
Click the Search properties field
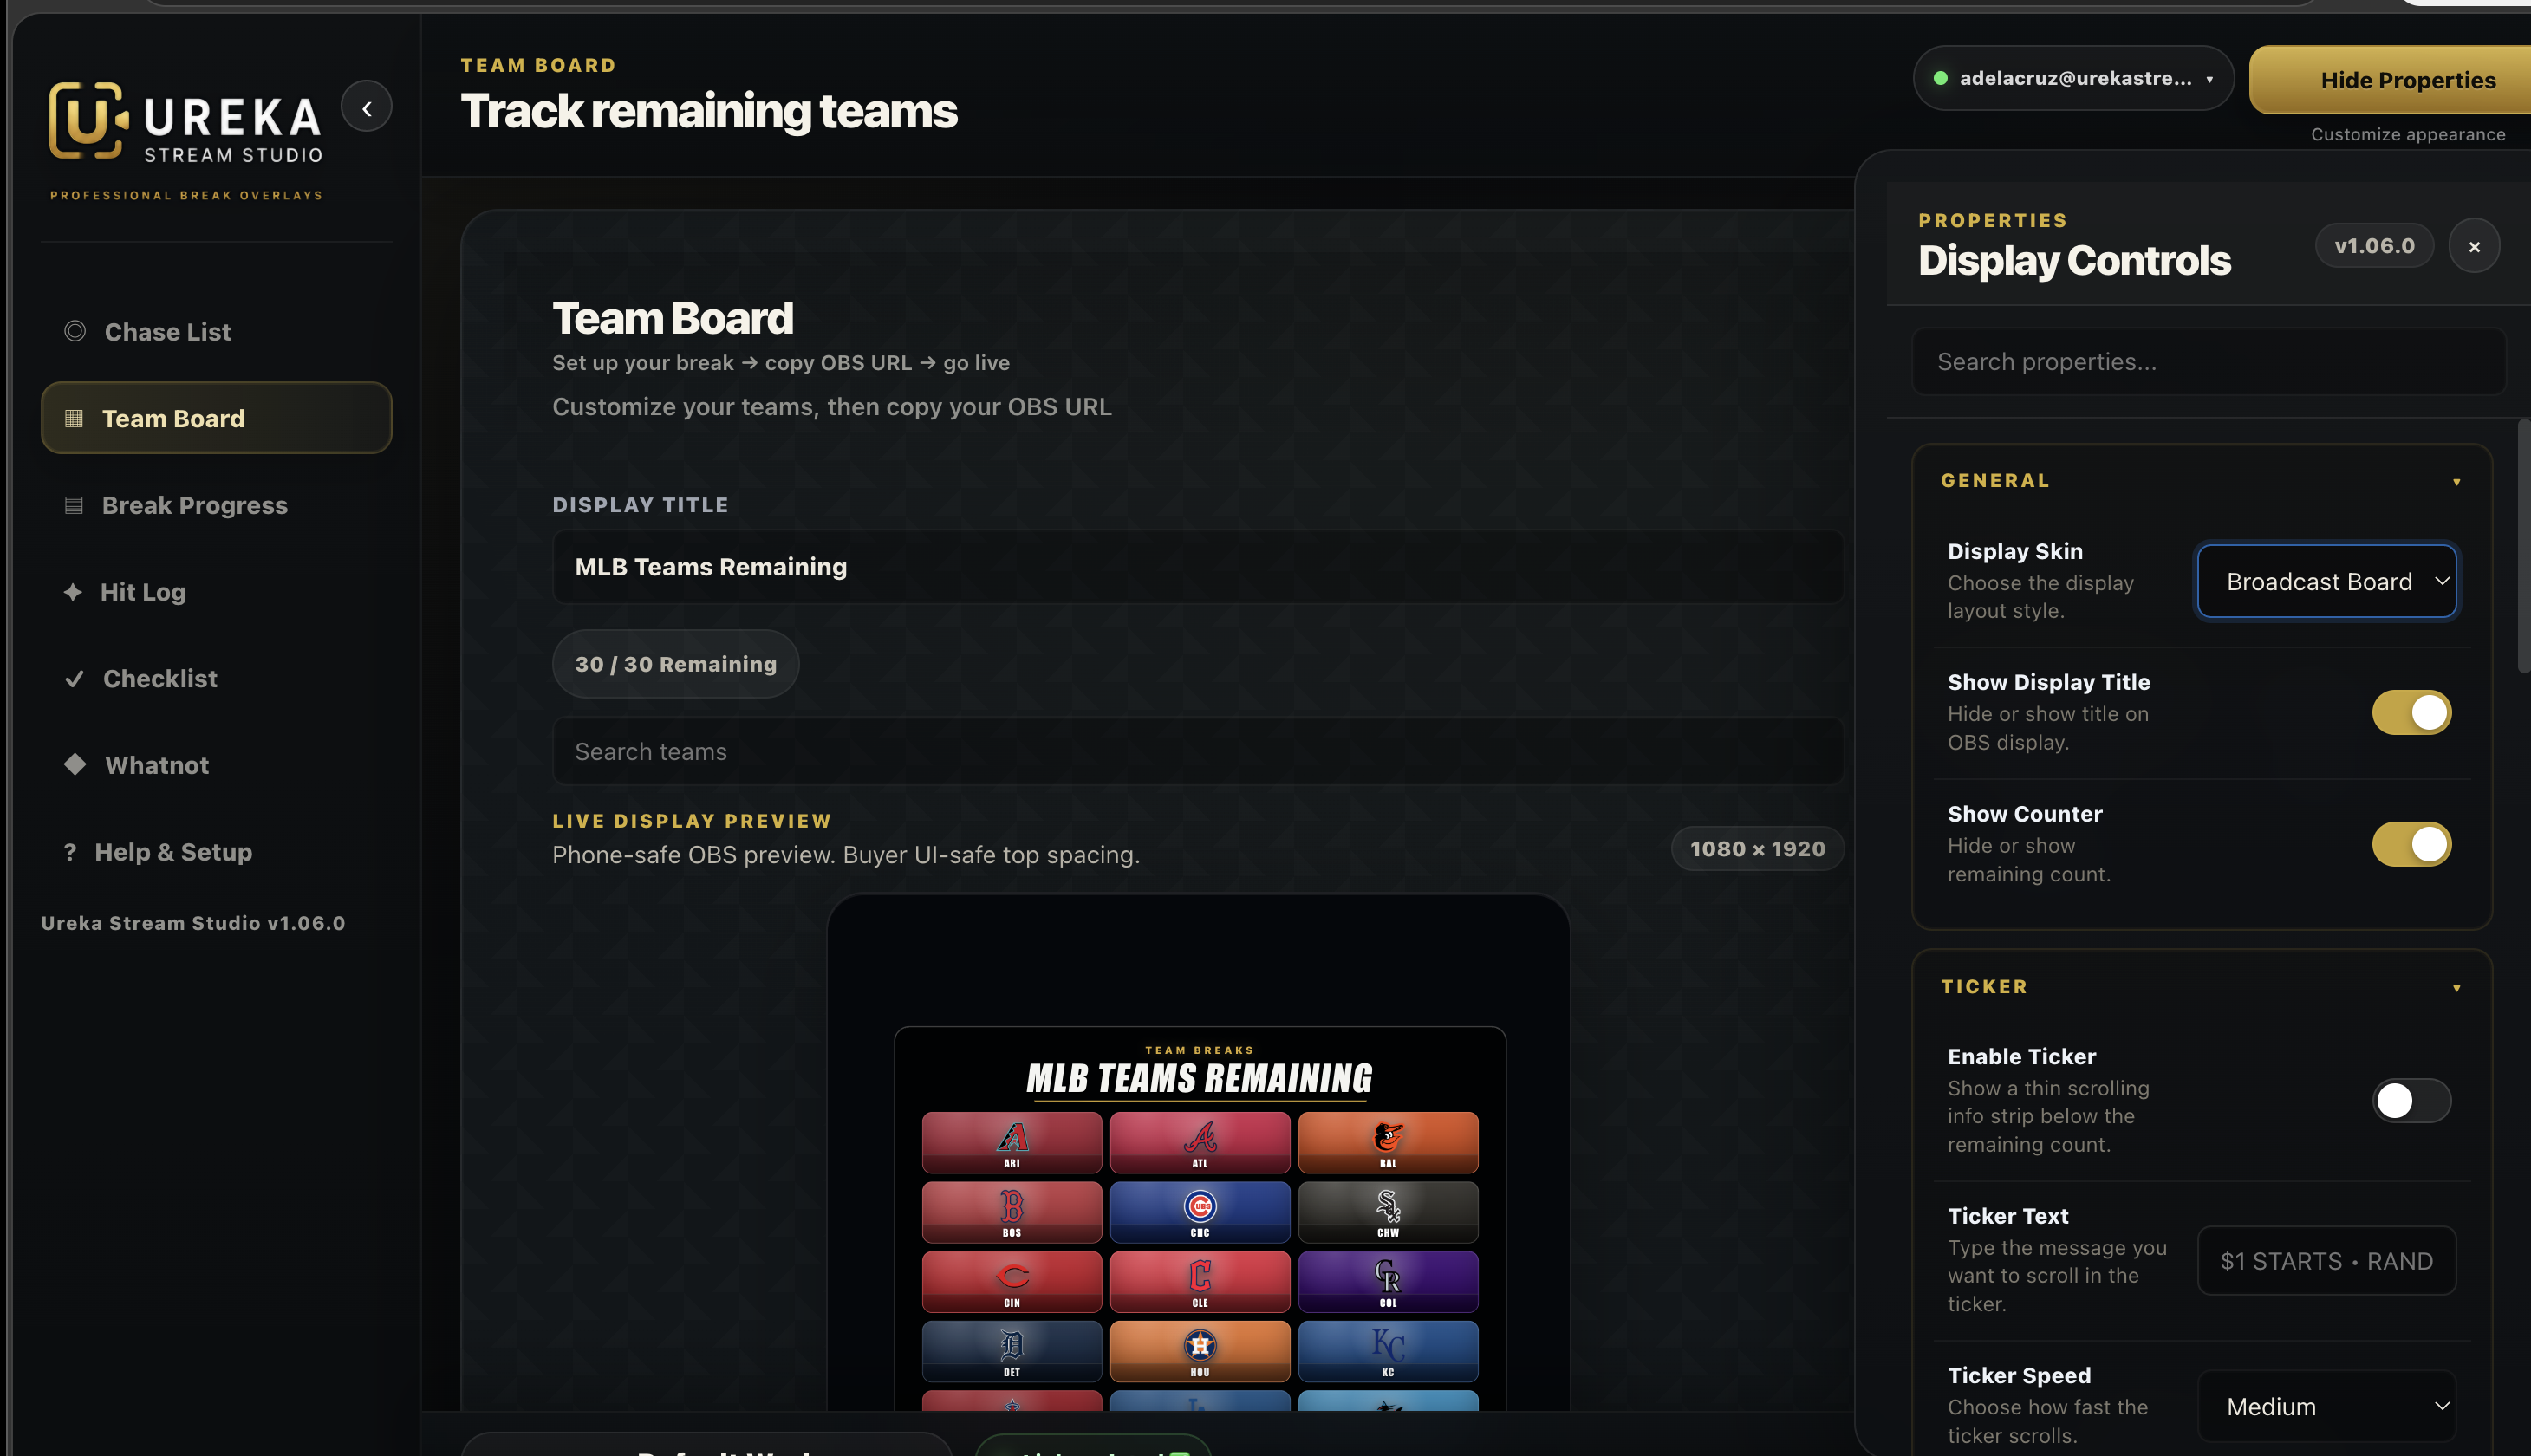click(x=2208, y=362)
